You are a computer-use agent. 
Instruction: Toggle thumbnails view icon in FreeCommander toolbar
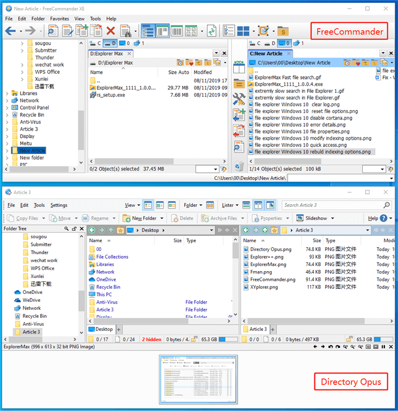191,31
